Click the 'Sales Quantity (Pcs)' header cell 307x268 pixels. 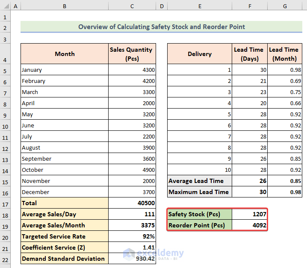[x=132, y=54]
